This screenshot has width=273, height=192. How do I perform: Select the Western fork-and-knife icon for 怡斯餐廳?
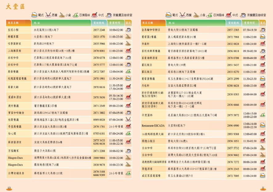tap(128, 119)
